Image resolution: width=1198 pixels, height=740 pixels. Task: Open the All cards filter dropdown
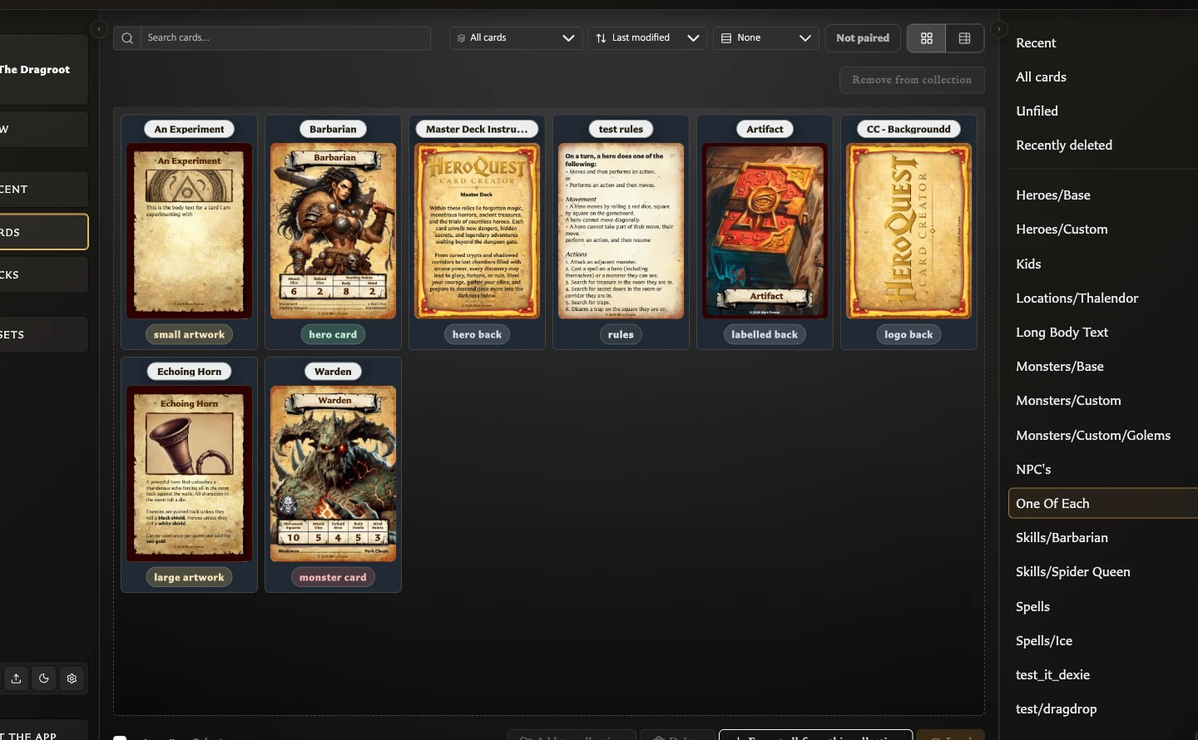[516, 38]
